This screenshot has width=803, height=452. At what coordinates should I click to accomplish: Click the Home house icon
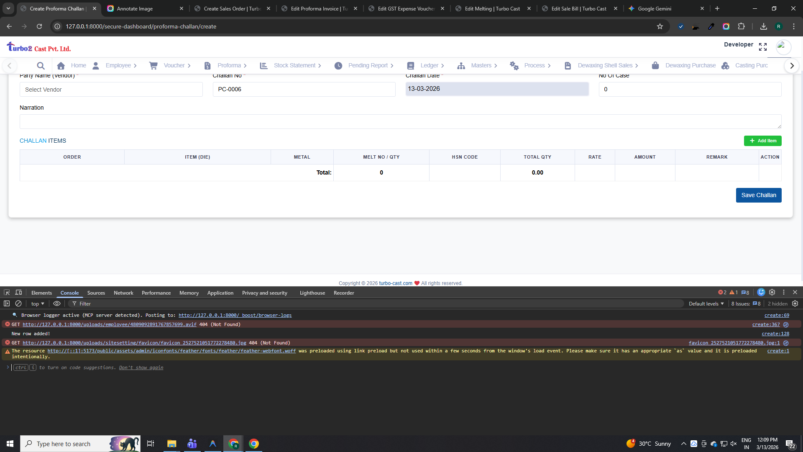click(61, 66)
